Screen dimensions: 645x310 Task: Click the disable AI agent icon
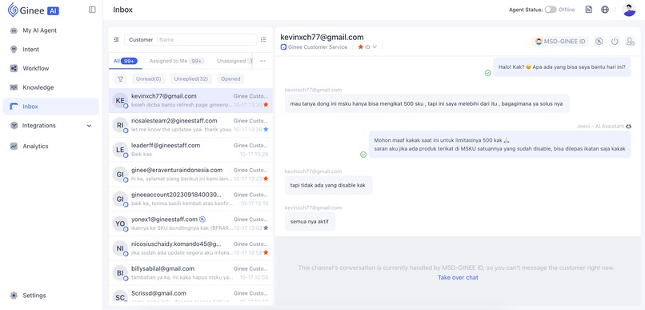[x=599, y=41]
